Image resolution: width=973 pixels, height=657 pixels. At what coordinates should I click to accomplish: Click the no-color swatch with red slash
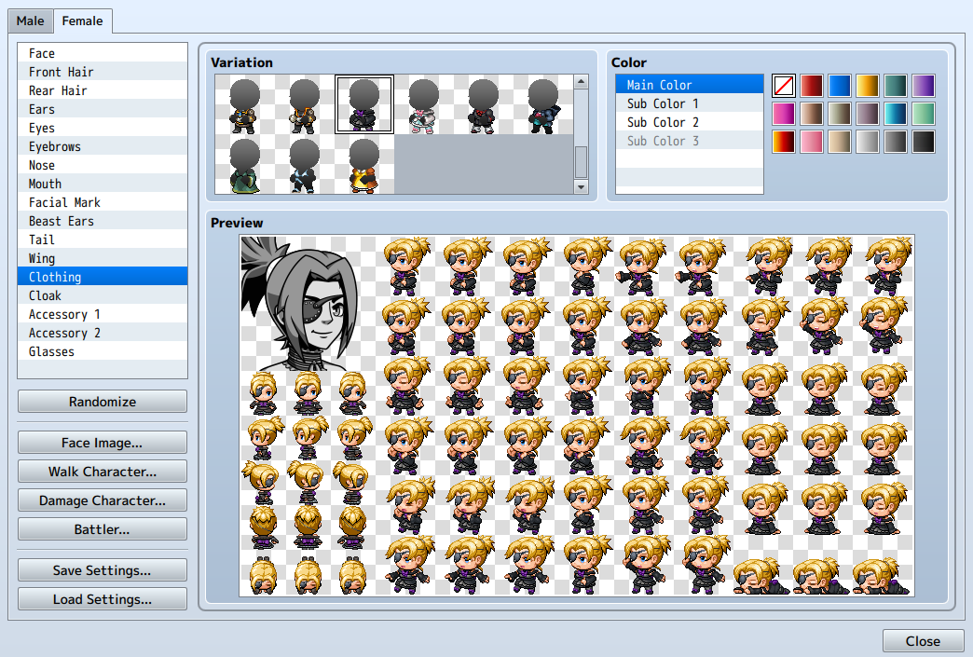click(784, 86)
